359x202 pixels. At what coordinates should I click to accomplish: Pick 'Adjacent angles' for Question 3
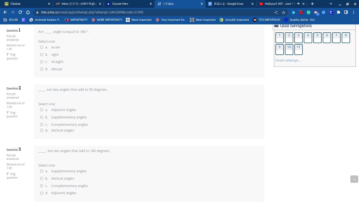point(42,193)
